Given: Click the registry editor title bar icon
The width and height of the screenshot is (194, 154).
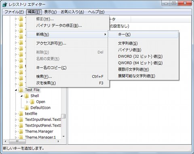Looking at the screenshot, I should [x=5, y=4].
